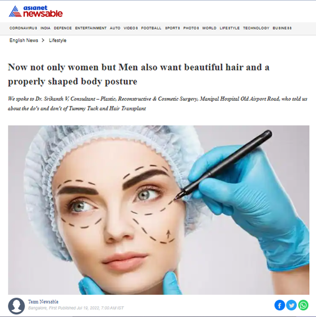Click the Lifestyle breadcrumb link
This screenshot has height=317, width=316.
(x=58, y=40)
